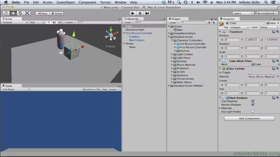The width and height of the screenshot is (280, 157).
Task: Start Play mode with the Play button
Action: 133,13
